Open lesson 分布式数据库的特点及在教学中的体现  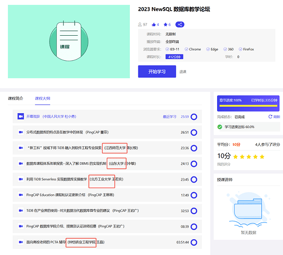(67, 132)
